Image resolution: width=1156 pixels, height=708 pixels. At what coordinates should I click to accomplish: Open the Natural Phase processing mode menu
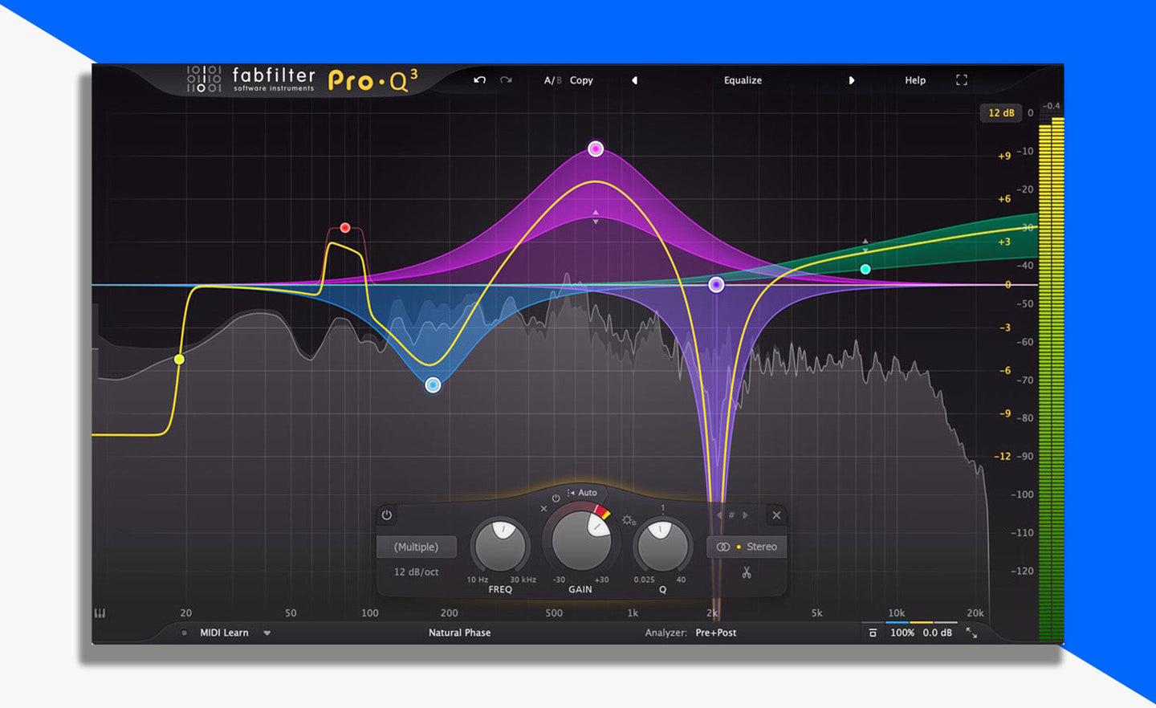click(x=459, y=633)
